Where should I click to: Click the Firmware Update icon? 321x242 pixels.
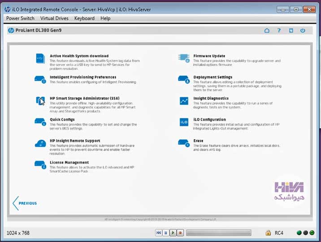tap(184, 58)
